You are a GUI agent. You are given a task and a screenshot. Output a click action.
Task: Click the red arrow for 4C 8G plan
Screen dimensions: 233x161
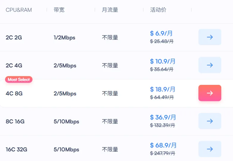pyautogui.click(x=210, y=93)
